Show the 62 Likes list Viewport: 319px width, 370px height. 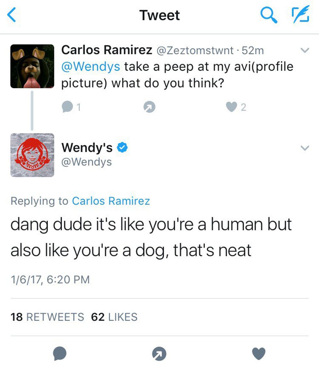[114, 317]
